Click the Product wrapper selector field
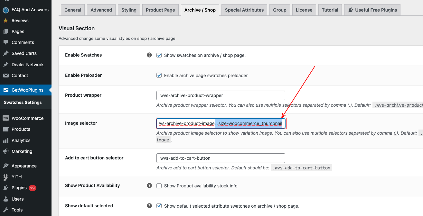 [221, 95]
